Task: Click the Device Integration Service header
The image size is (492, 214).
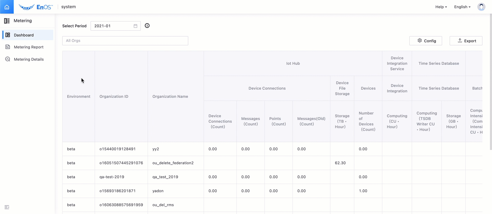Action: 397,63
